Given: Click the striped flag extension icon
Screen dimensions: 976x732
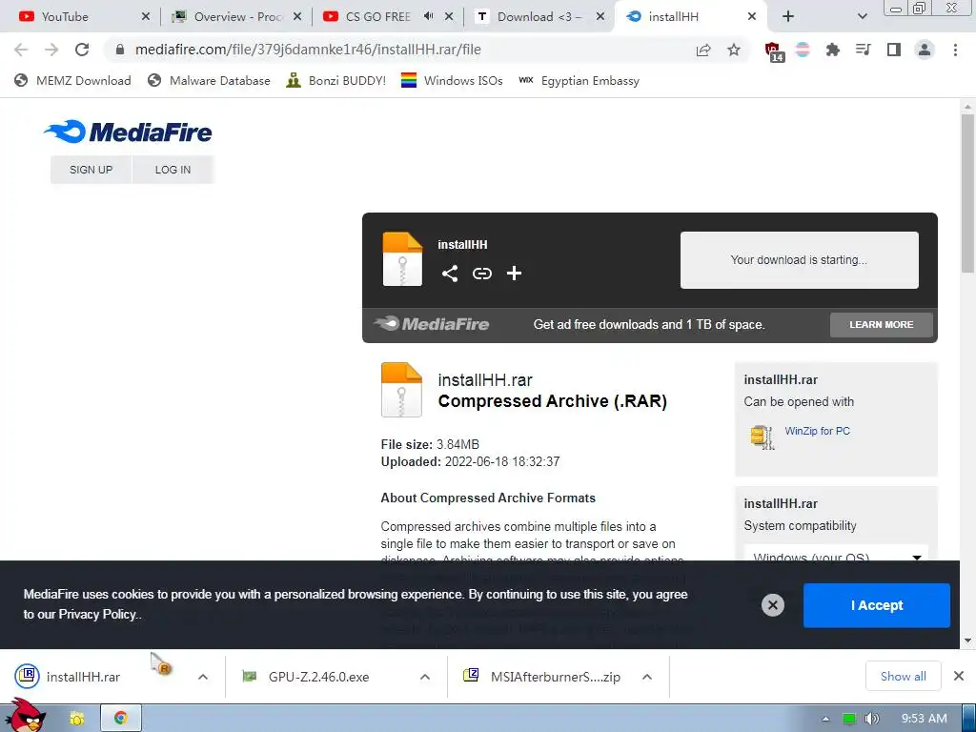Looking at the screenshot, I should click(803, 50).
